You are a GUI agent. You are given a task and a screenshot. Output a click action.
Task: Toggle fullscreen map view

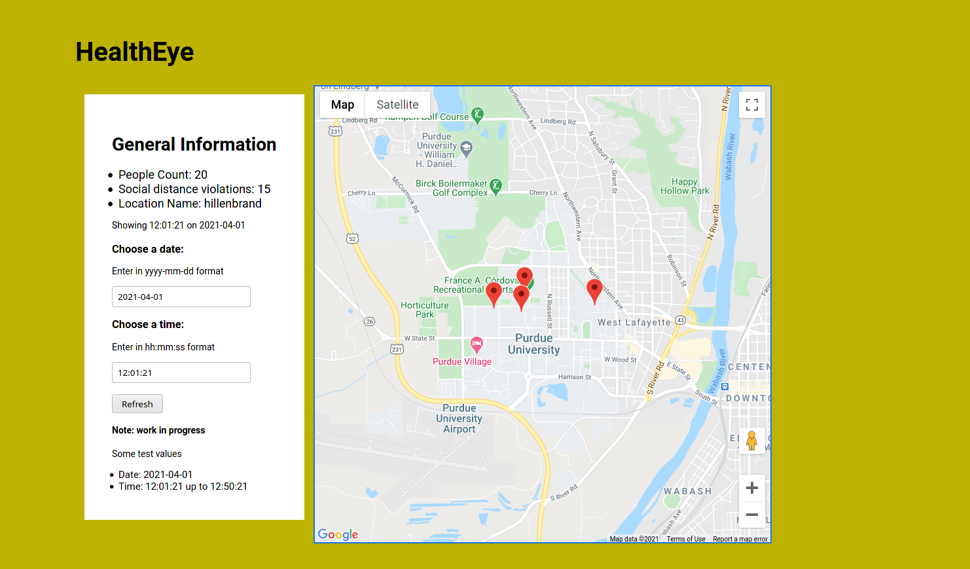pyautogui.click(x=752, y=105)
